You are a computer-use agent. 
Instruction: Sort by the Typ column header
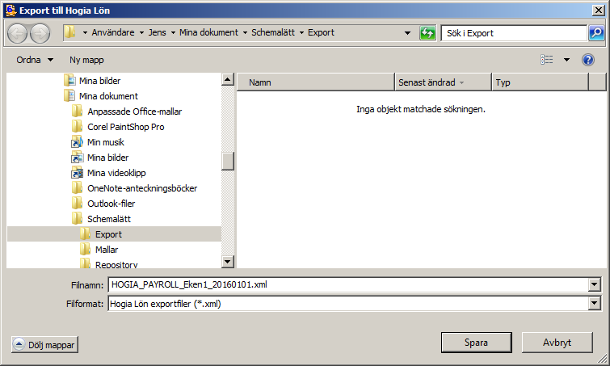click(x=540, y=82)
